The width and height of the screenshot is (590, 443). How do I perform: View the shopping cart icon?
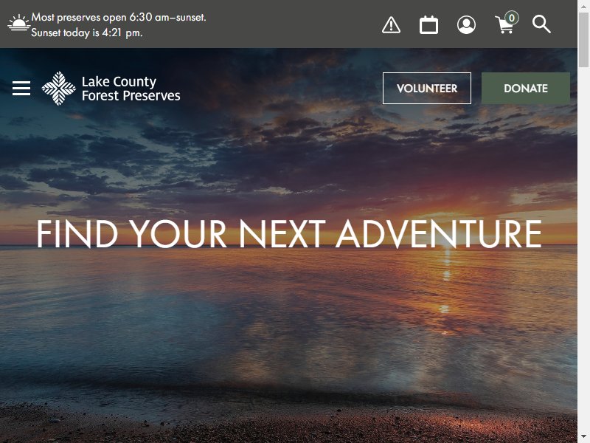pos(504,26)
